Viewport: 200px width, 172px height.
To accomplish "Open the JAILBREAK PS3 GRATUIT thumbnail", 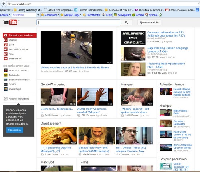I will (133, 38).
